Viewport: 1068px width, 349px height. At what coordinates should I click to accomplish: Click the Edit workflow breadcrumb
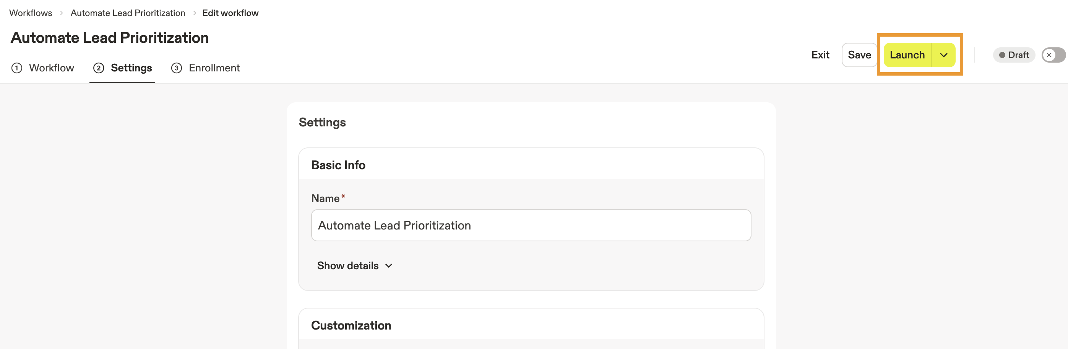[230, 13]
